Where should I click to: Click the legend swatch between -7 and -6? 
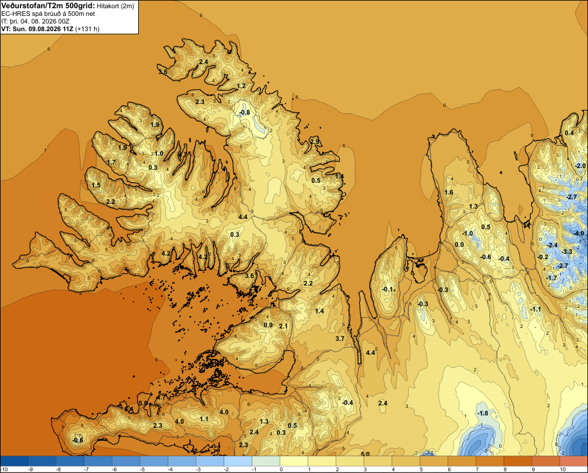tap(98, 461)
